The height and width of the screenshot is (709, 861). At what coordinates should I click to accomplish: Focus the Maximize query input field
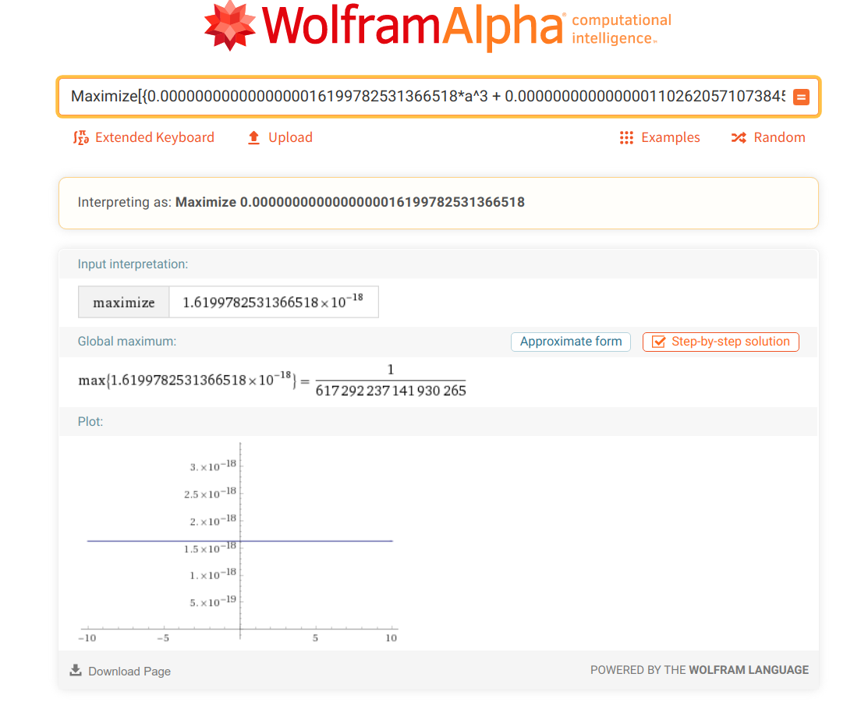point(428,97)
